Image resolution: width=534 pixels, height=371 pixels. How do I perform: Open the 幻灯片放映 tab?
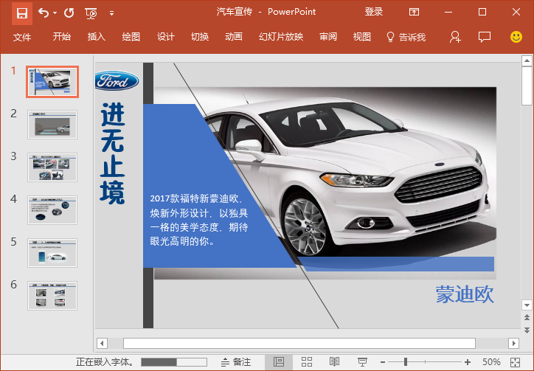pyautogui.click(x=281, y=37)
